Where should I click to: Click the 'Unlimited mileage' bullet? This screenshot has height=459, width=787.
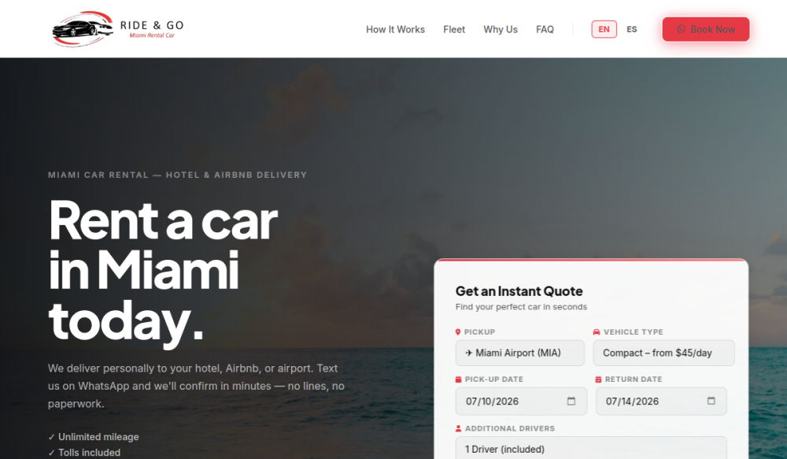coord(94,437)
